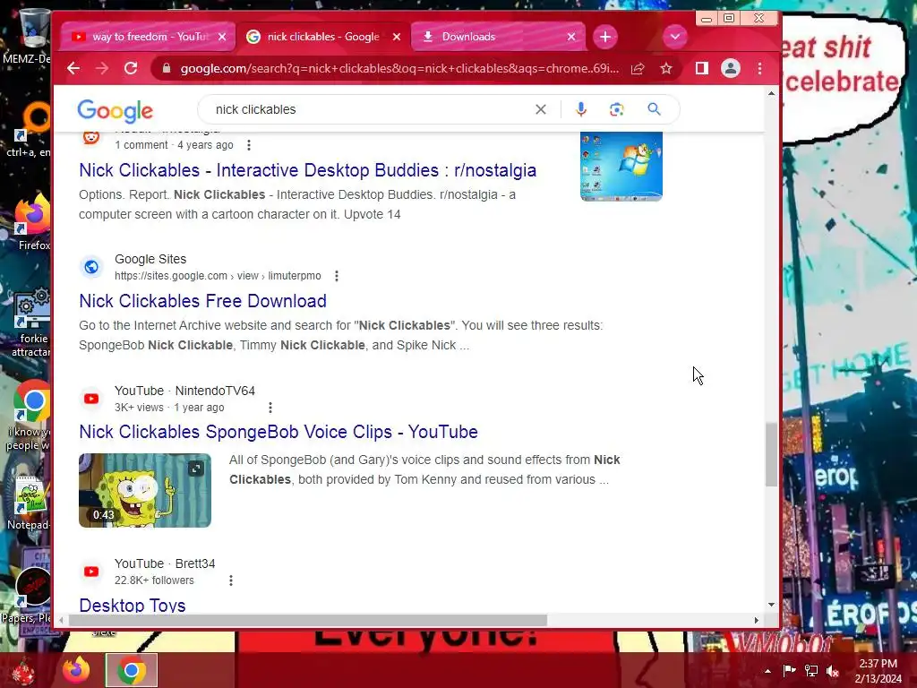Open Firefox from the taskbar
Viewport: 917px width, 688px height.
pyautogui.click(x=77, y=670)
